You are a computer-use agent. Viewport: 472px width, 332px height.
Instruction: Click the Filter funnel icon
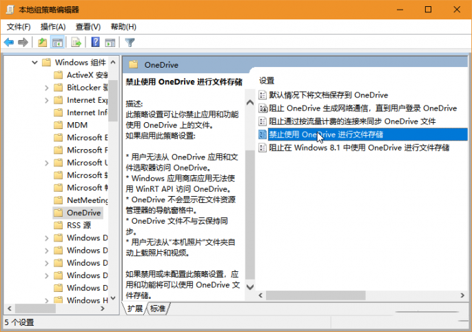point(130,43)
